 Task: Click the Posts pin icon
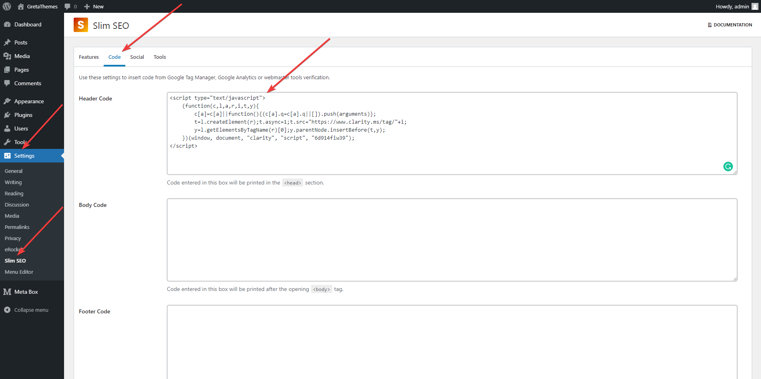(7, 42)
